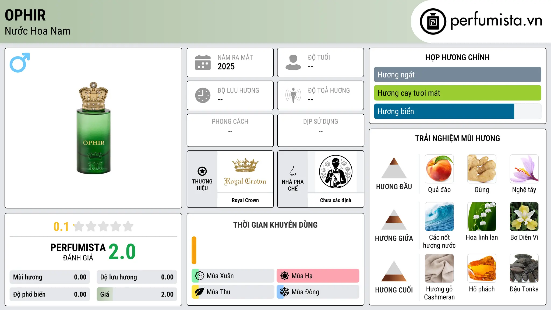Screen dimensions: 551x310
Task: Click the ocean wave water notes image
Action: tap(439, 217)
